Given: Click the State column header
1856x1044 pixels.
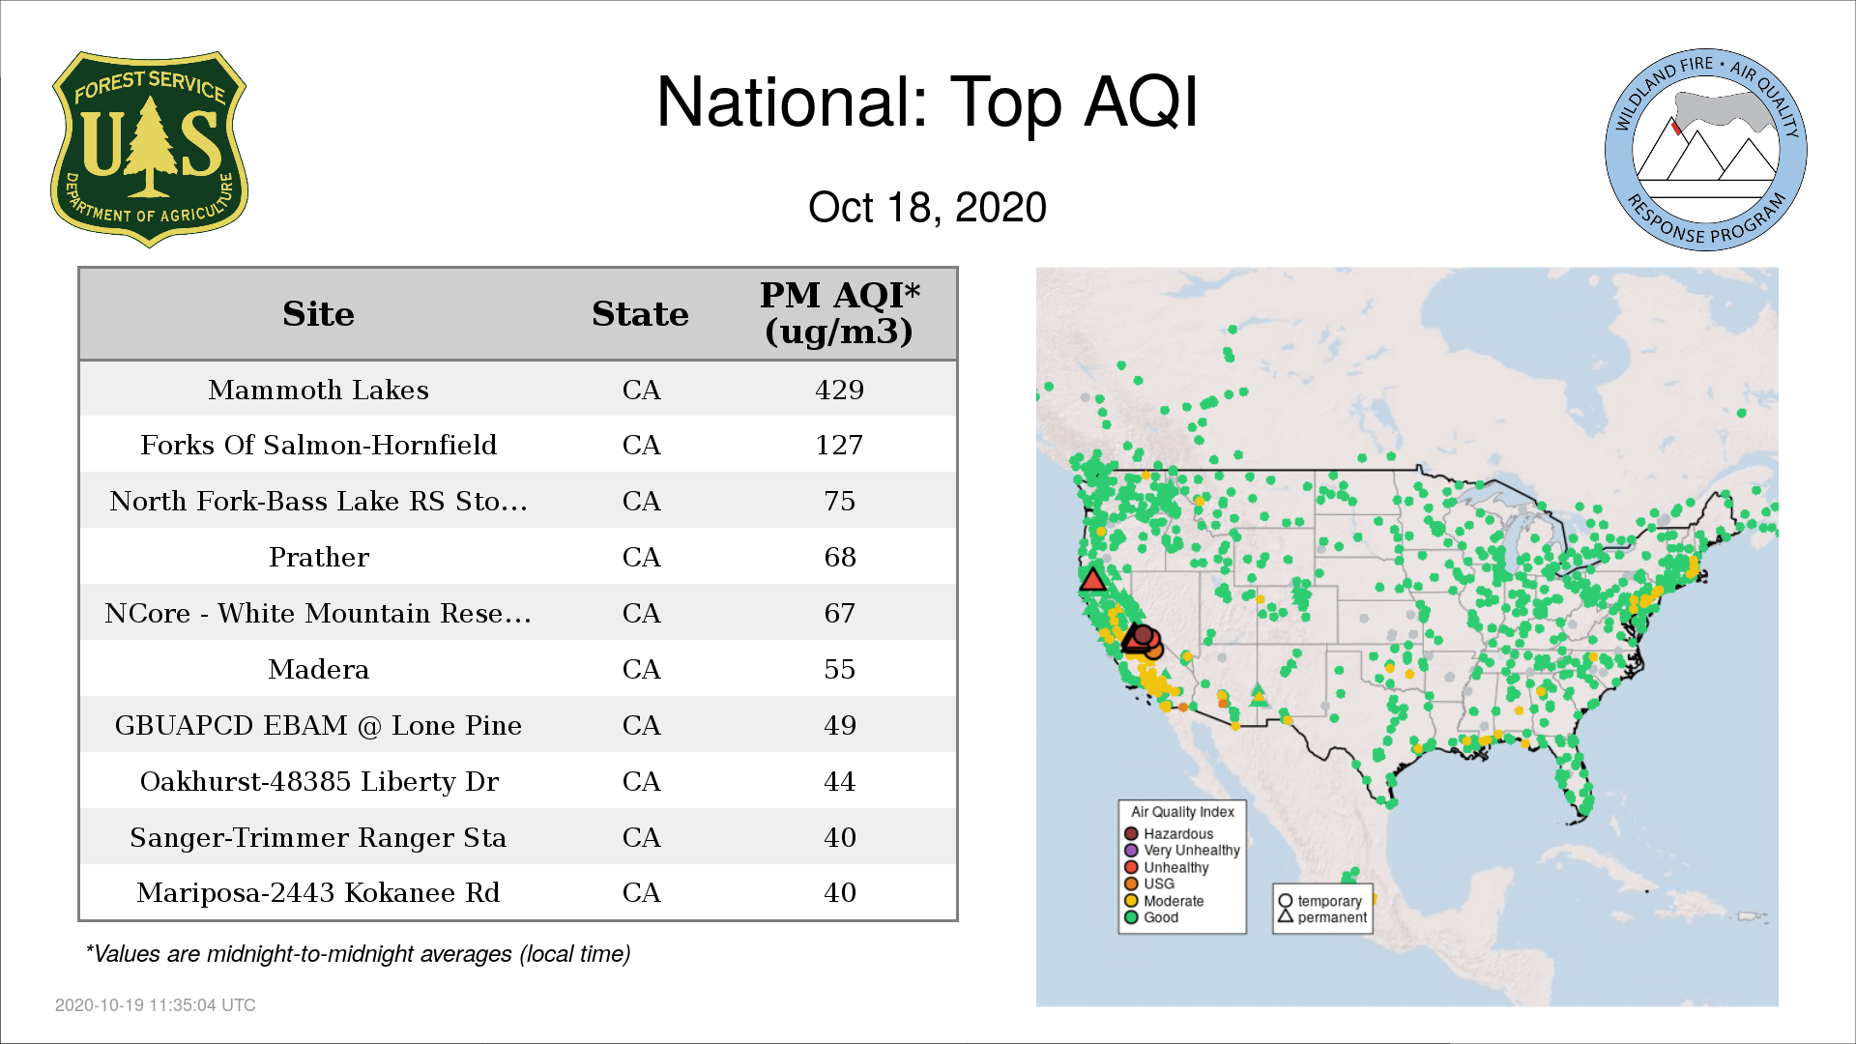Looking at the screenshot, I should 640,314.
